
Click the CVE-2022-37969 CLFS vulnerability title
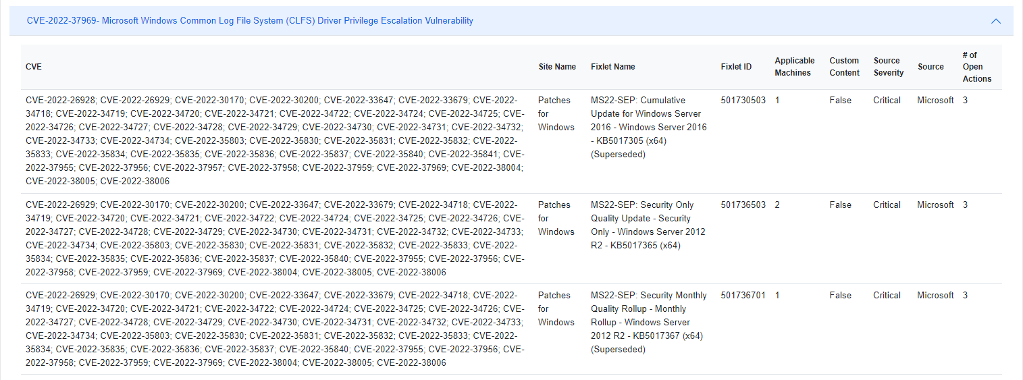(x=250, y=21)
